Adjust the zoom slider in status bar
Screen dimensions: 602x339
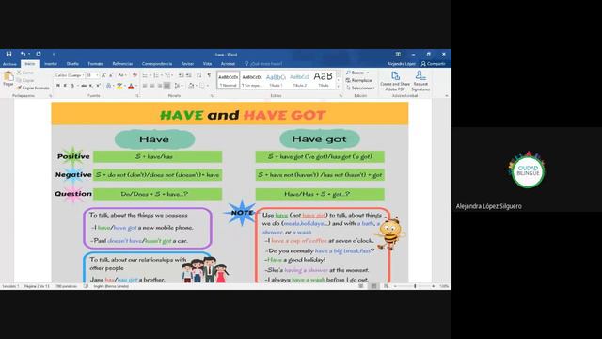pos(415,286)
